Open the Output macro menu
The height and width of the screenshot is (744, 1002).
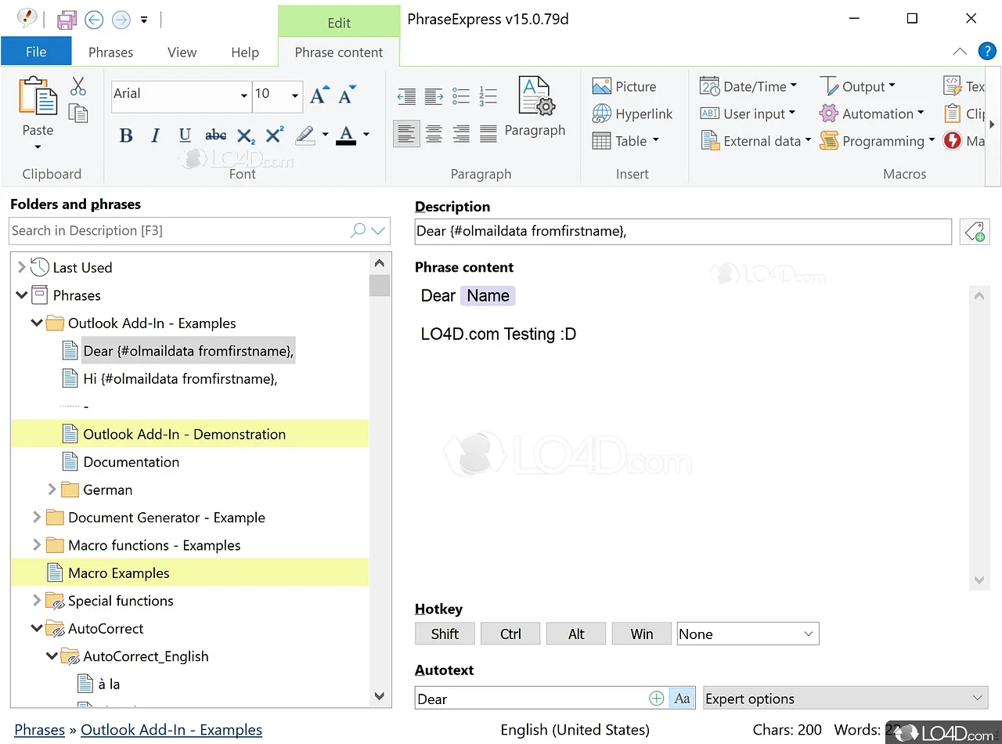857,86
